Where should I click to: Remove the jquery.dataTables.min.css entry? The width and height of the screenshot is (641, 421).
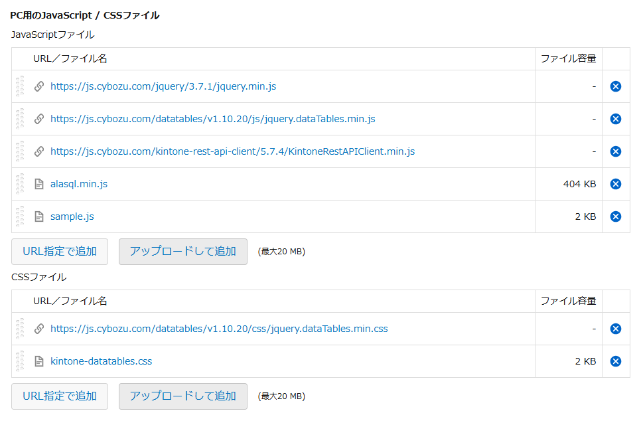(616, 329)
